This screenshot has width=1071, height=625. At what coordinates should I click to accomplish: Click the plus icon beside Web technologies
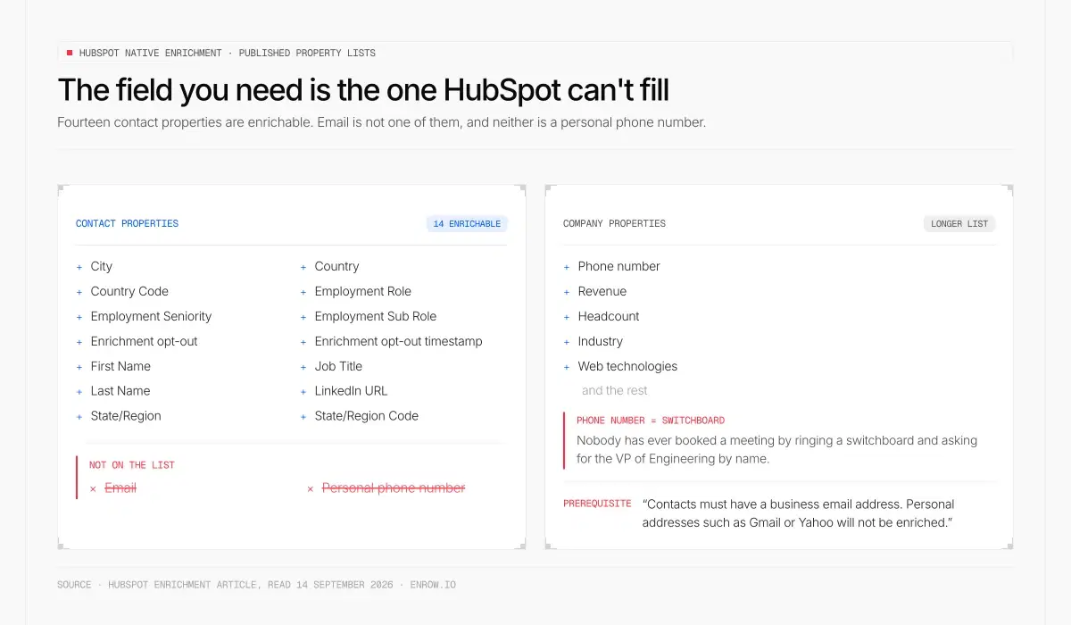(x=567, y=367)
